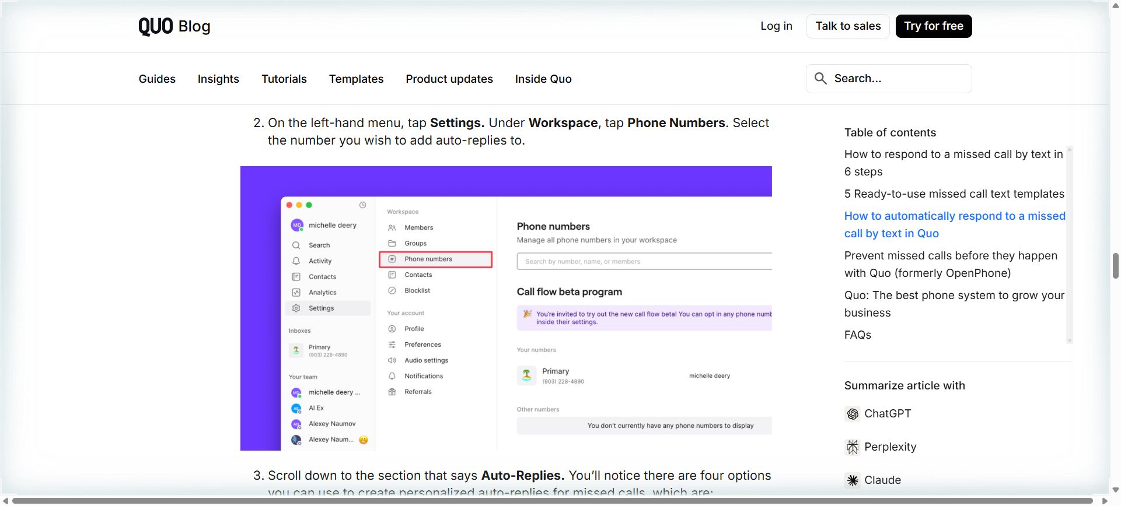Click the page scrollbar down arrow

[1115, 490]
